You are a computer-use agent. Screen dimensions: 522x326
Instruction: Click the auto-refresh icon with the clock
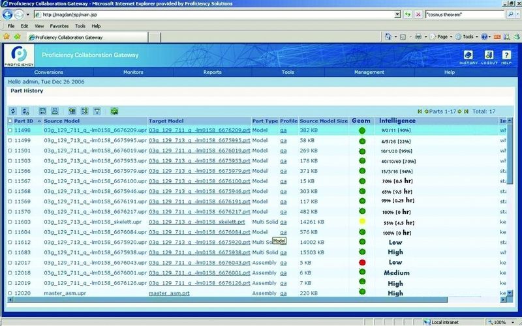pyautogui.click(x=25, y=111)
